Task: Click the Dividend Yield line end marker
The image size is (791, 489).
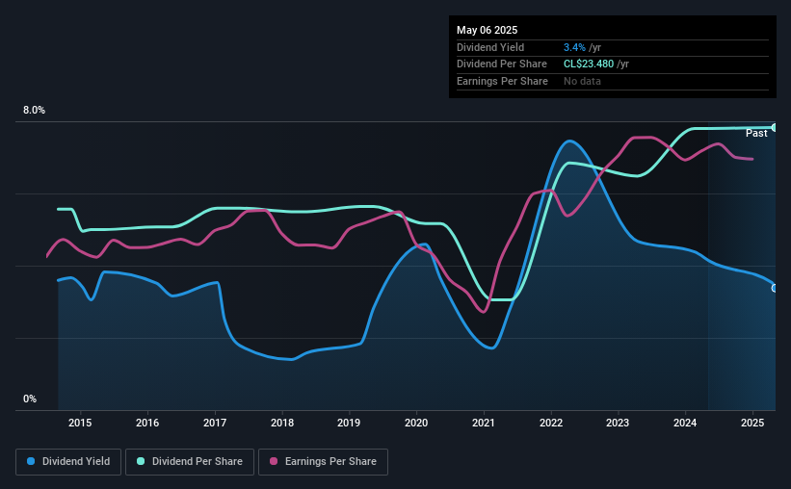Action: tap(775, 289)
